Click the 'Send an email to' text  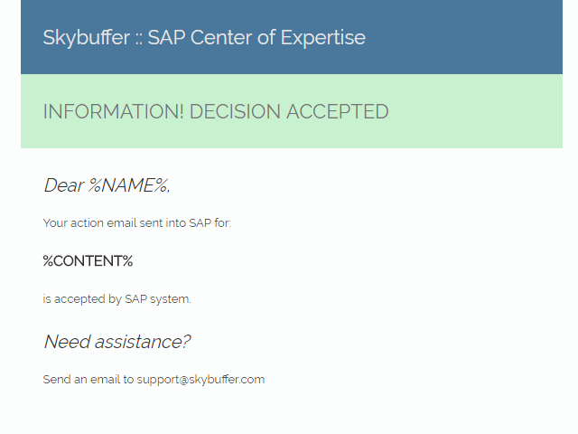tap(89, 380)
